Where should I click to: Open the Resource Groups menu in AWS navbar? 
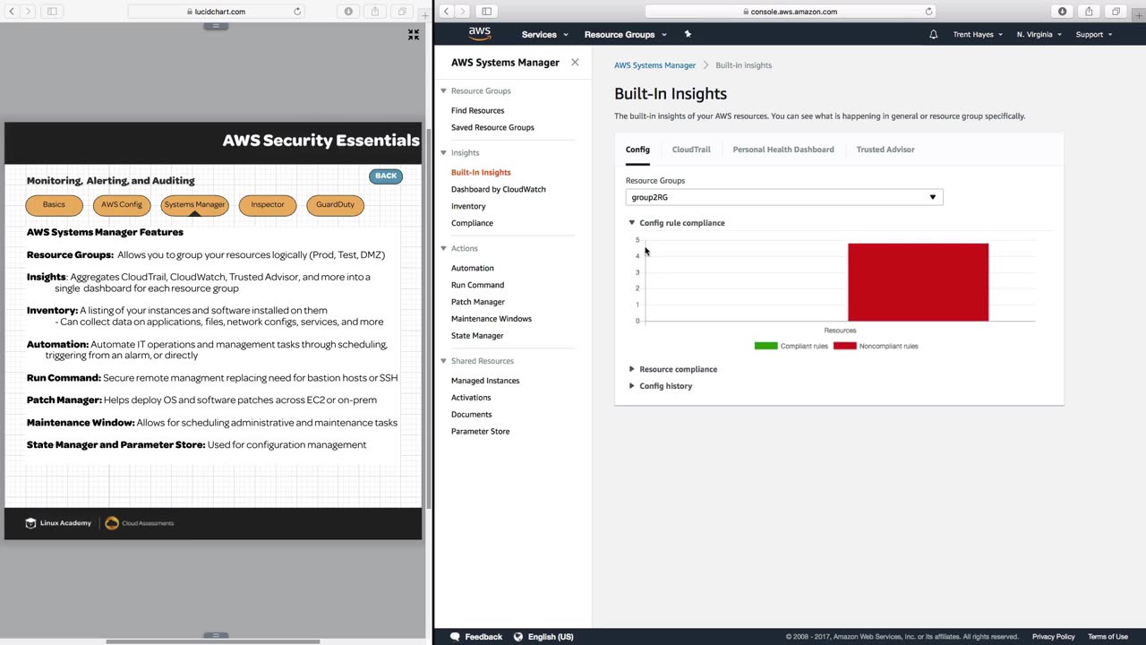625,34
